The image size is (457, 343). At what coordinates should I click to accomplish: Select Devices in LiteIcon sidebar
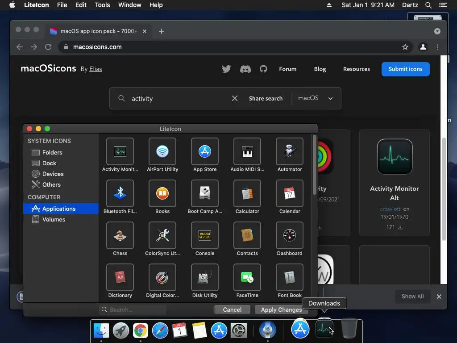pos(61,174)
